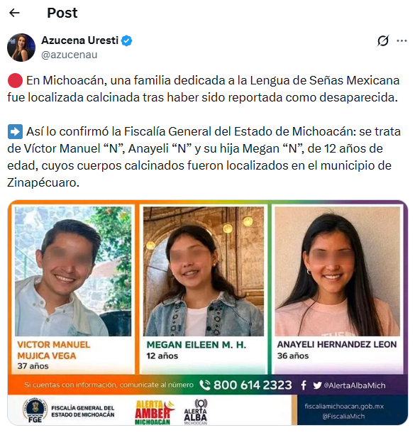
Task: Open the Anayeli Hernandez Leon photo
Action: 337,271
